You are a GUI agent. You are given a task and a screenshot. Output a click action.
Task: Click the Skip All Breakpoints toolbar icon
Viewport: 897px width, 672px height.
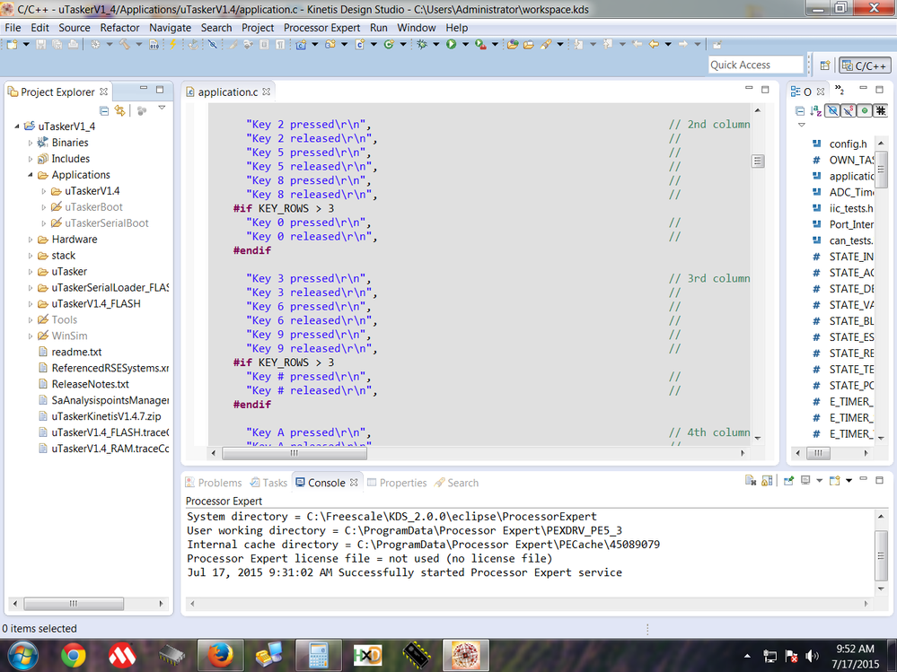(x=212, y=44)
